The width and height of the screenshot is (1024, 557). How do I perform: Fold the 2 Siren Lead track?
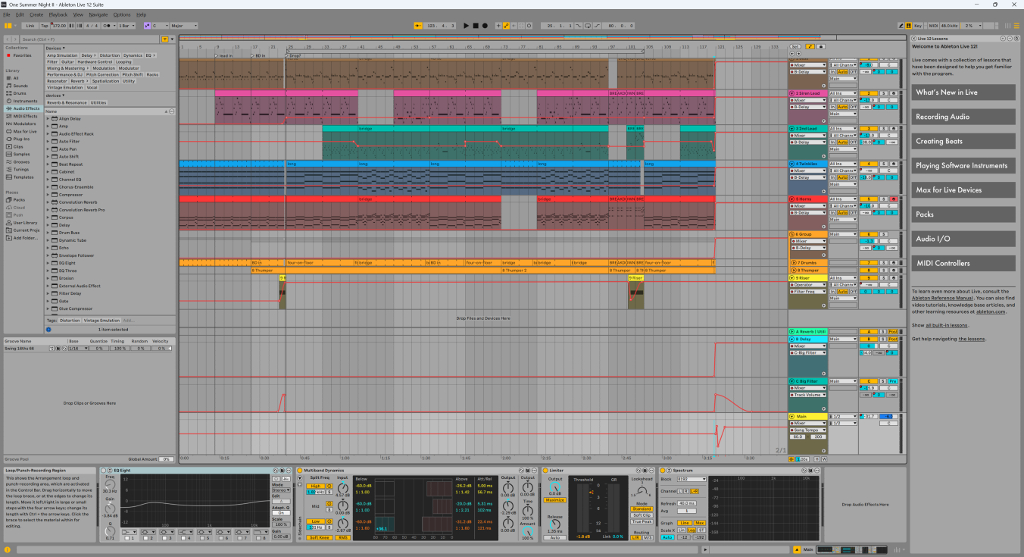[x=792, y=93]
